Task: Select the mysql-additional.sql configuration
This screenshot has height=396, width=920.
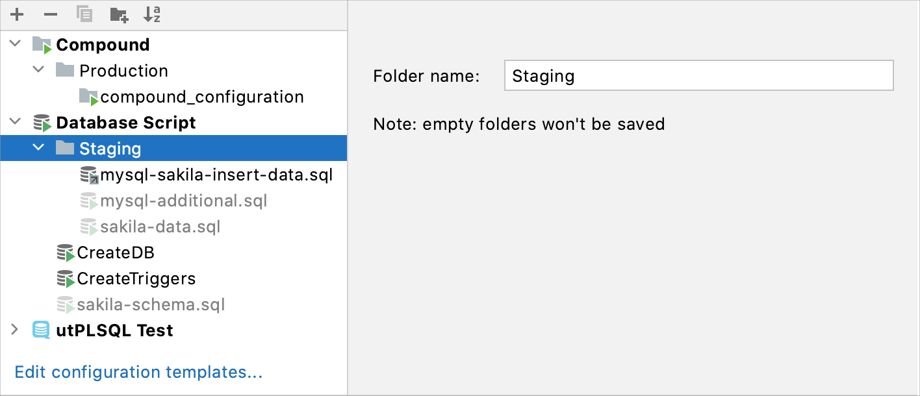Action: pyautogui.click(x=184, y=201)
